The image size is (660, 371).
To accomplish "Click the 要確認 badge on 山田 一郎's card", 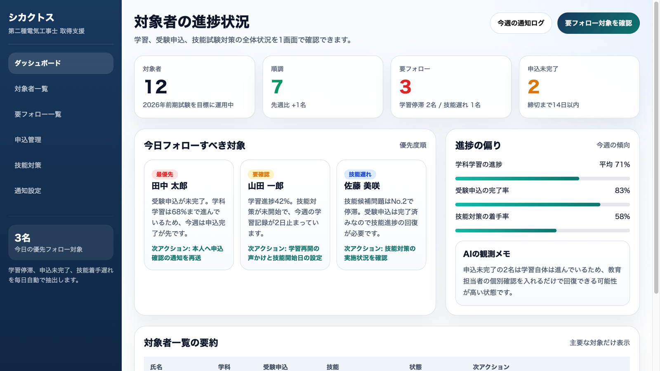I will tap(262, 174).
